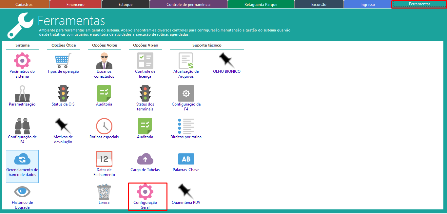Open Datas de Fechamento calendar icon
Viewport: 447px width, 214px height.
(x=104, y=159)
